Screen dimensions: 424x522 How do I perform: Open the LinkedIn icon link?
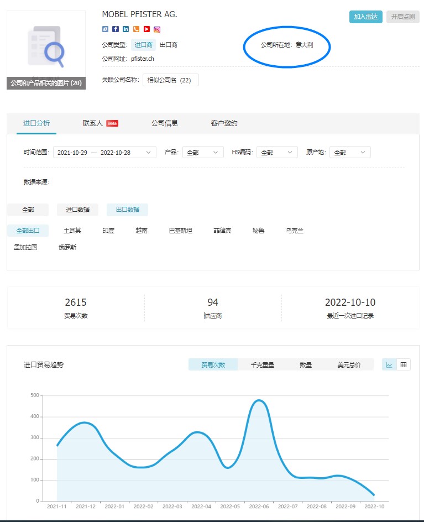tap(126, 29)
